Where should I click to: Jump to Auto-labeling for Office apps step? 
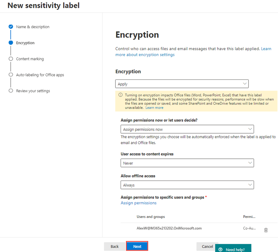40,75
